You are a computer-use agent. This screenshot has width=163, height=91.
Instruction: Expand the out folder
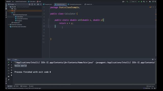click(10, 11)
